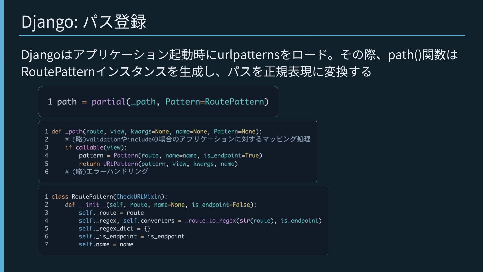Click the code "path = partial(_path, Pattern=RoutePattern)"
The image size is (483, 272).
(163, 102)
